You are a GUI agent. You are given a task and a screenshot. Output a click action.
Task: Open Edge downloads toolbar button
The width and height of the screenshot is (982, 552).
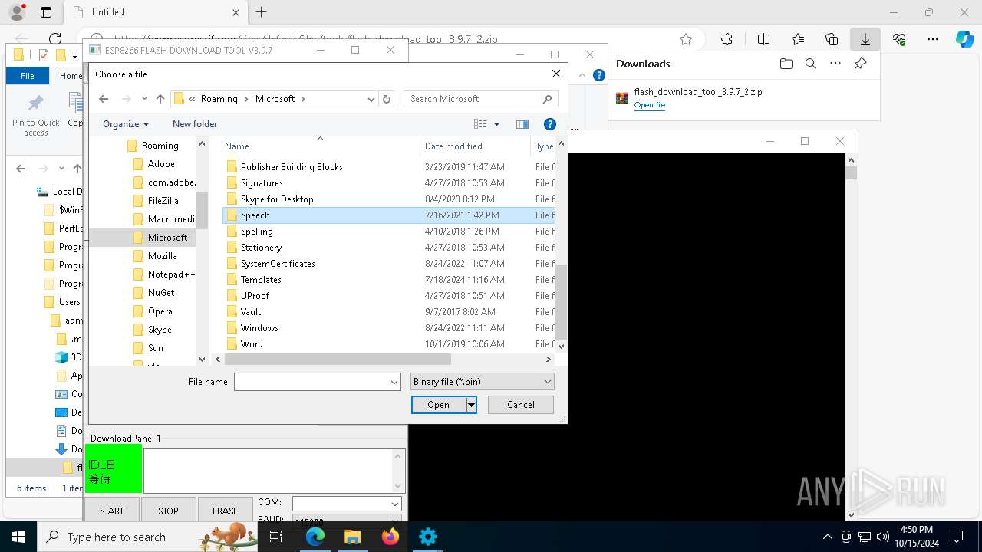coord(865,39)
